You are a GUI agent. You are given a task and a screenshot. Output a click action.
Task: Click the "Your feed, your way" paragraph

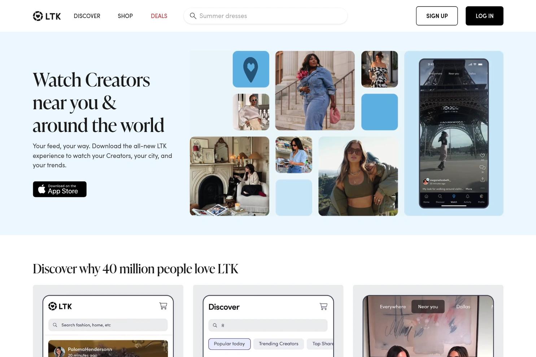pos(103,155)
